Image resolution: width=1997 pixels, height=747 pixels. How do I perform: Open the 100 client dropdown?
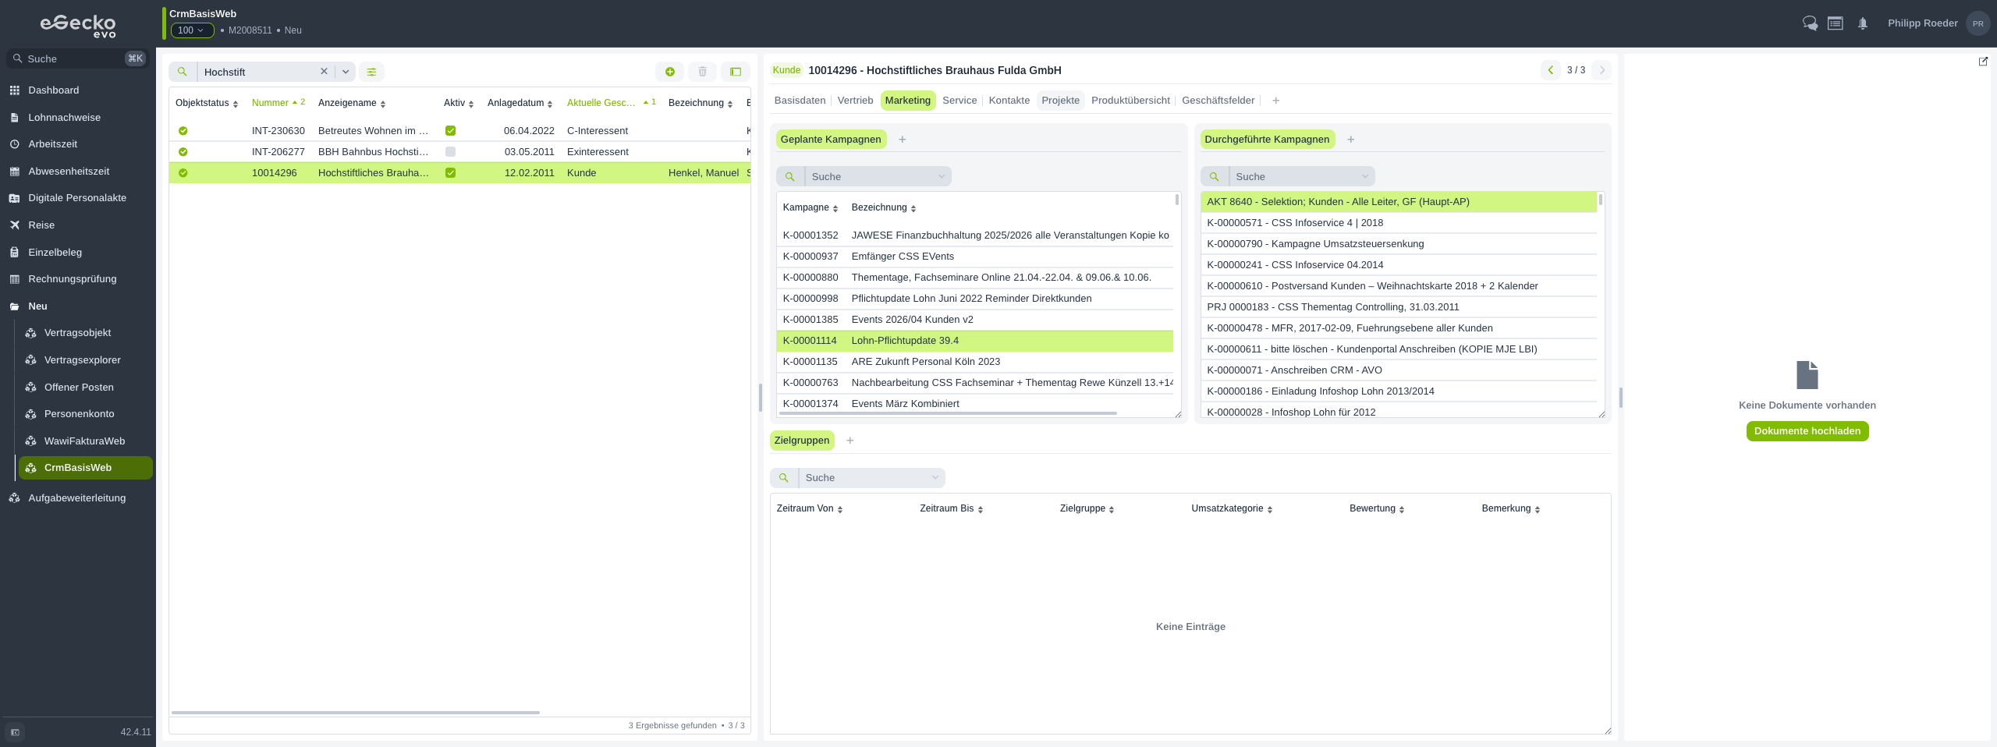(x=192, y=30)
